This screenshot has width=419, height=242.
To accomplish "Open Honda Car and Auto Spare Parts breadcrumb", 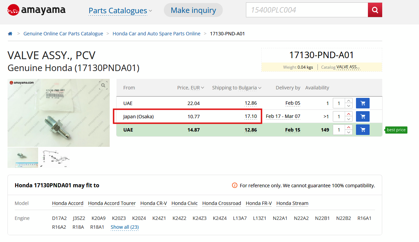I will click(156, 34).
